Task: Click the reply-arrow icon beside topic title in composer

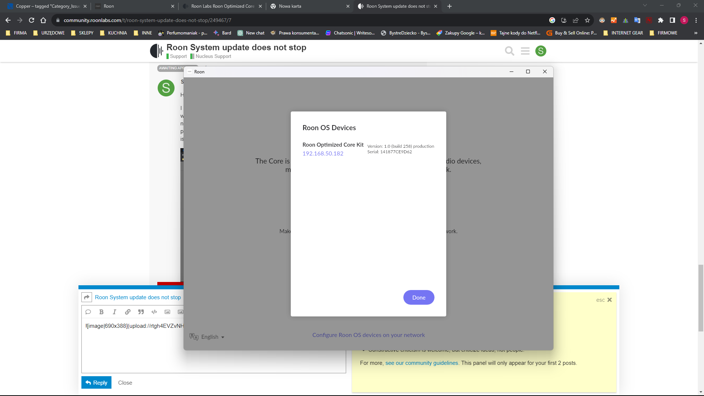Action: tap(87, 297)
